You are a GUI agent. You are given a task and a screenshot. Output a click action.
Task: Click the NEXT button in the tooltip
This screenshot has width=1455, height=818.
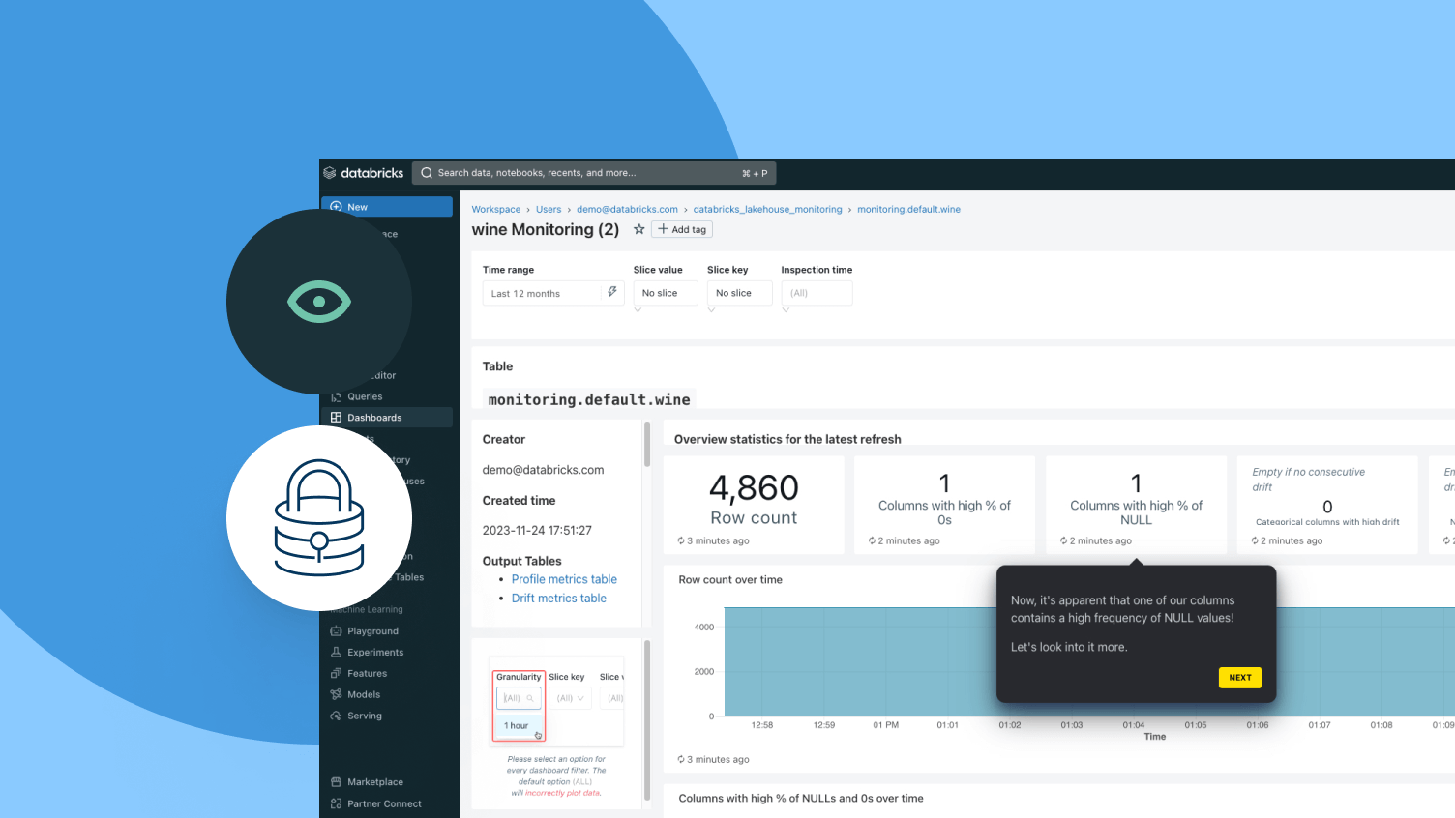pyautogui.click(x=1240, y=678)
